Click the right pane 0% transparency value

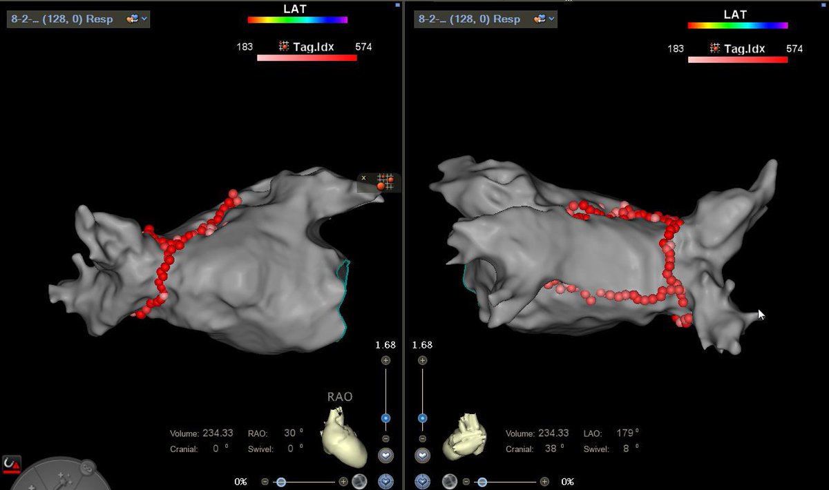click(568, 482)
